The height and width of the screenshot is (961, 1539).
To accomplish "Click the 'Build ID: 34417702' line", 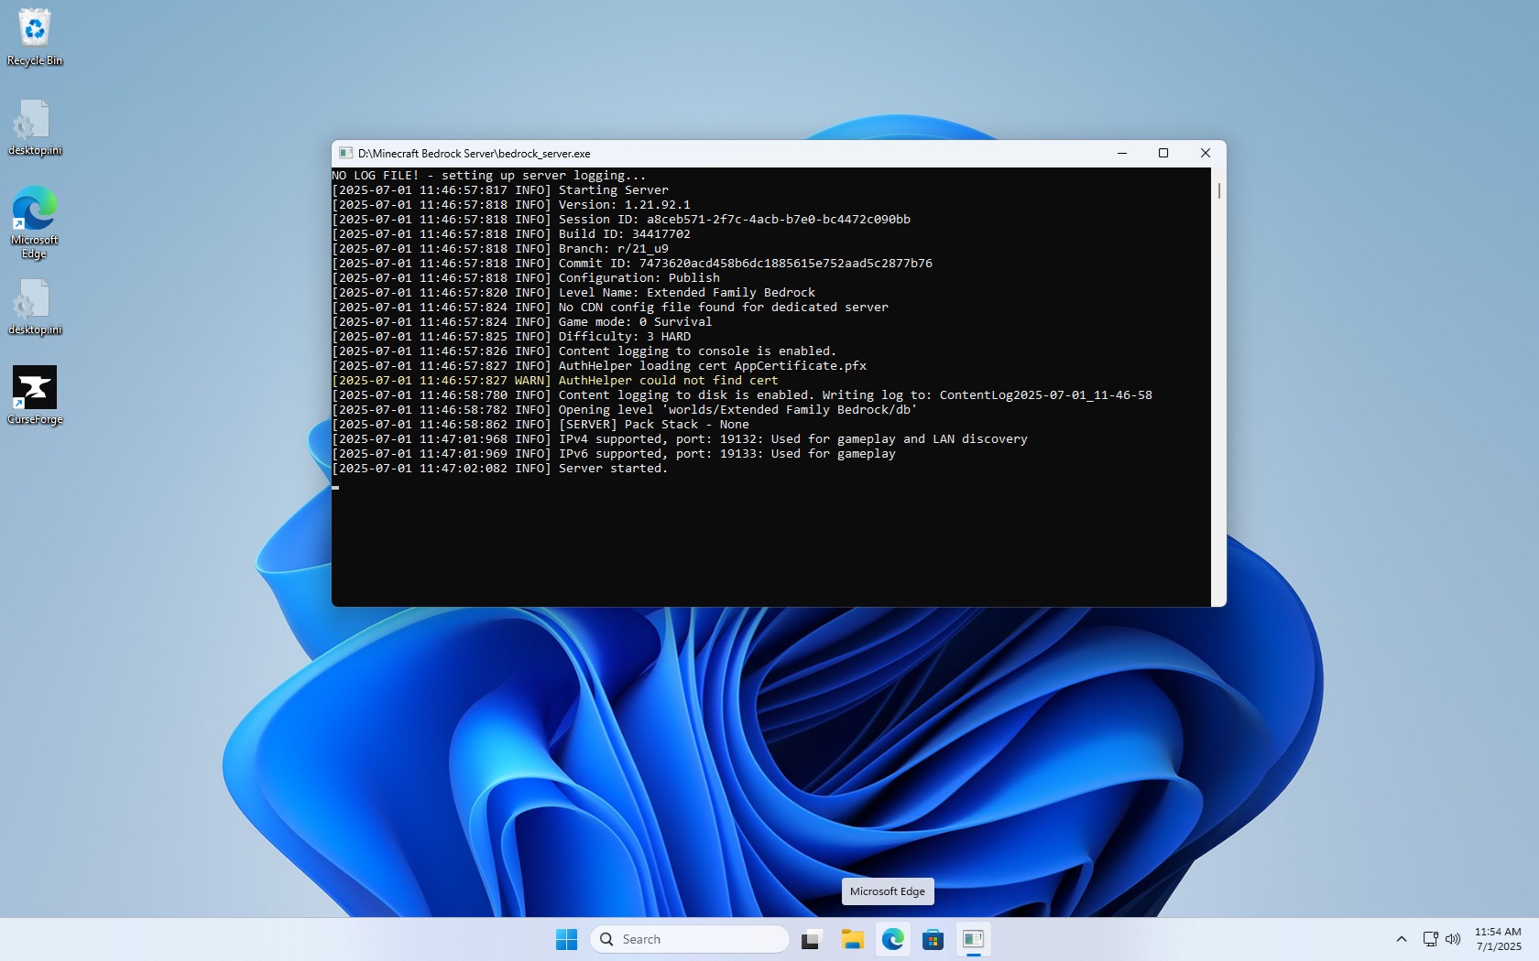I will (x=511, y=234).
